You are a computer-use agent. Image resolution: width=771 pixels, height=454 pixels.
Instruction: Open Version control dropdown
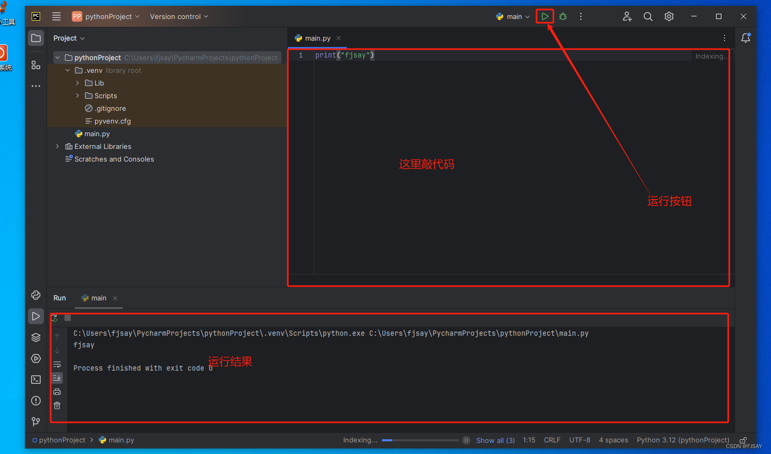pyautogui.click(x=179, y=16)
